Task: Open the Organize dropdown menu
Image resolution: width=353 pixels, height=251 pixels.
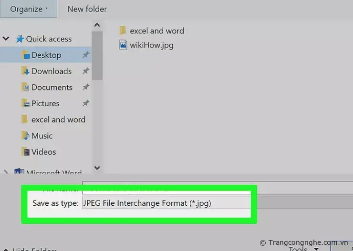Action: [x=29, y=9]
